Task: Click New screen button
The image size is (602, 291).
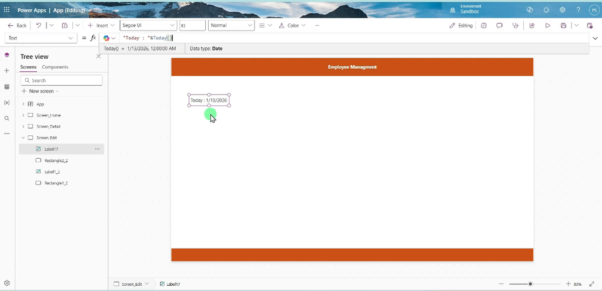Action: (40, 91)
